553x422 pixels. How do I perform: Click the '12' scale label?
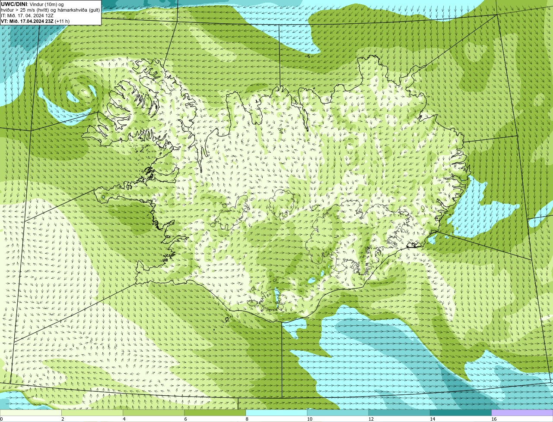371,419
